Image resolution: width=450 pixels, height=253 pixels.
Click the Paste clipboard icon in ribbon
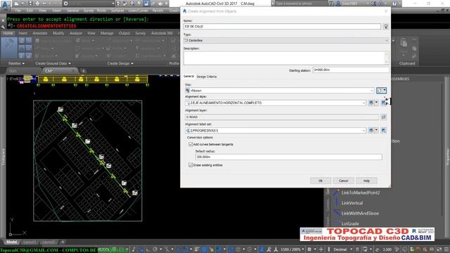click(x=404, y=43)
